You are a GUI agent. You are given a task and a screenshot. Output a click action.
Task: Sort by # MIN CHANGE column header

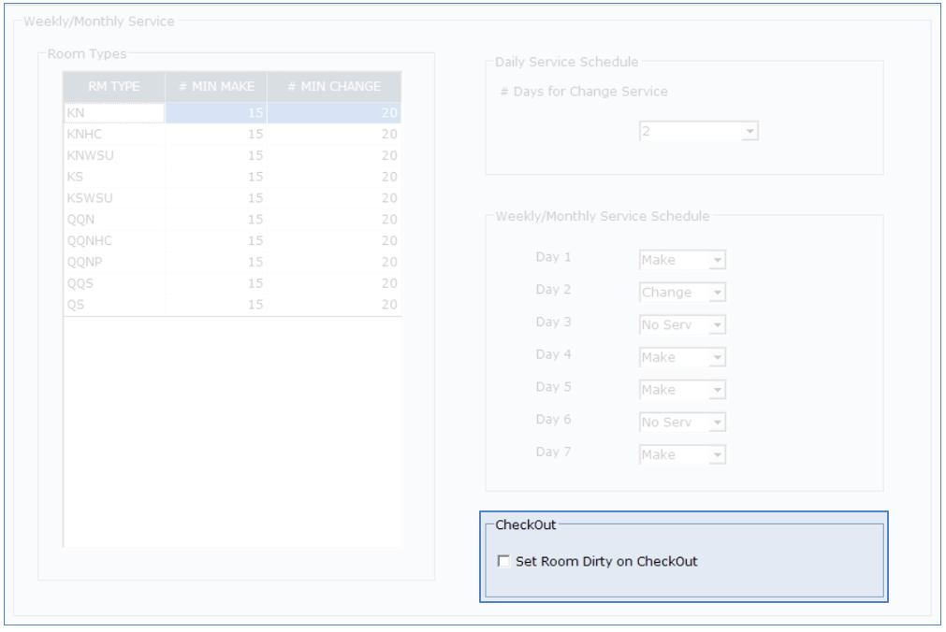pyautogui.click(x=334, y=86)
